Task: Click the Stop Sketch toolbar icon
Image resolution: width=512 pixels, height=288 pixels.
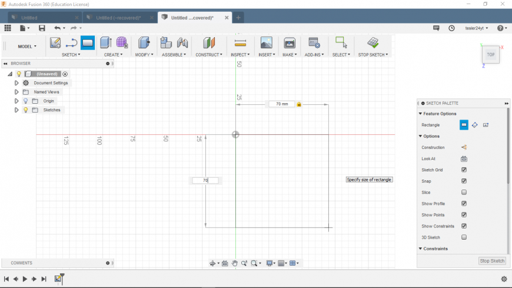Action: click(x=373, y=43)
